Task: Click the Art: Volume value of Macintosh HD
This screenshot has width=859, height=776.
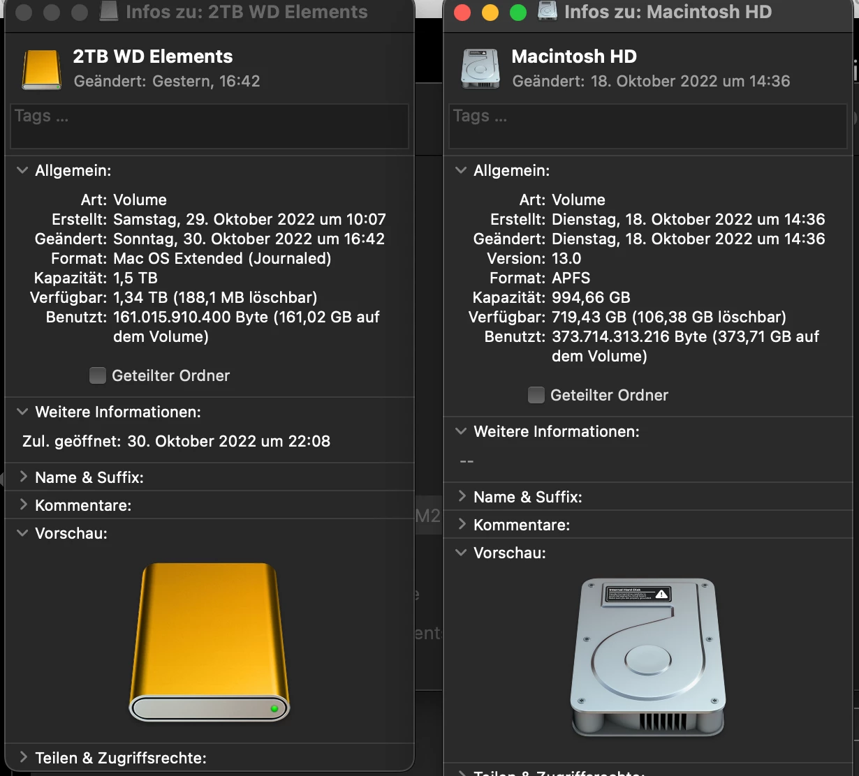Action: (x=578, y=200)
